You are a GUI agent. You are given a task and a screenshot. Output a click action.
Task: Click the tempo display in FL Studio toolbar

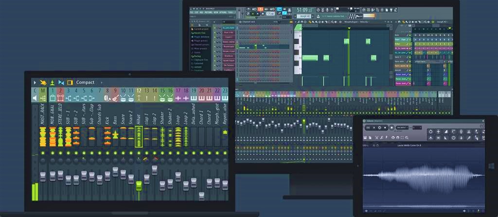(x=270, y=14)
